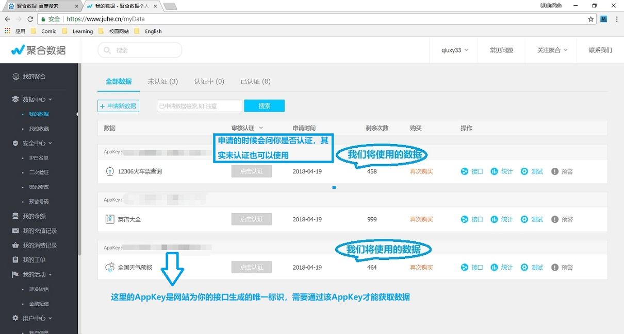The width and height of the screenshot is (624, 334).
Task: Open 预警 for 全国天气预报
Action: pos(562,267)
